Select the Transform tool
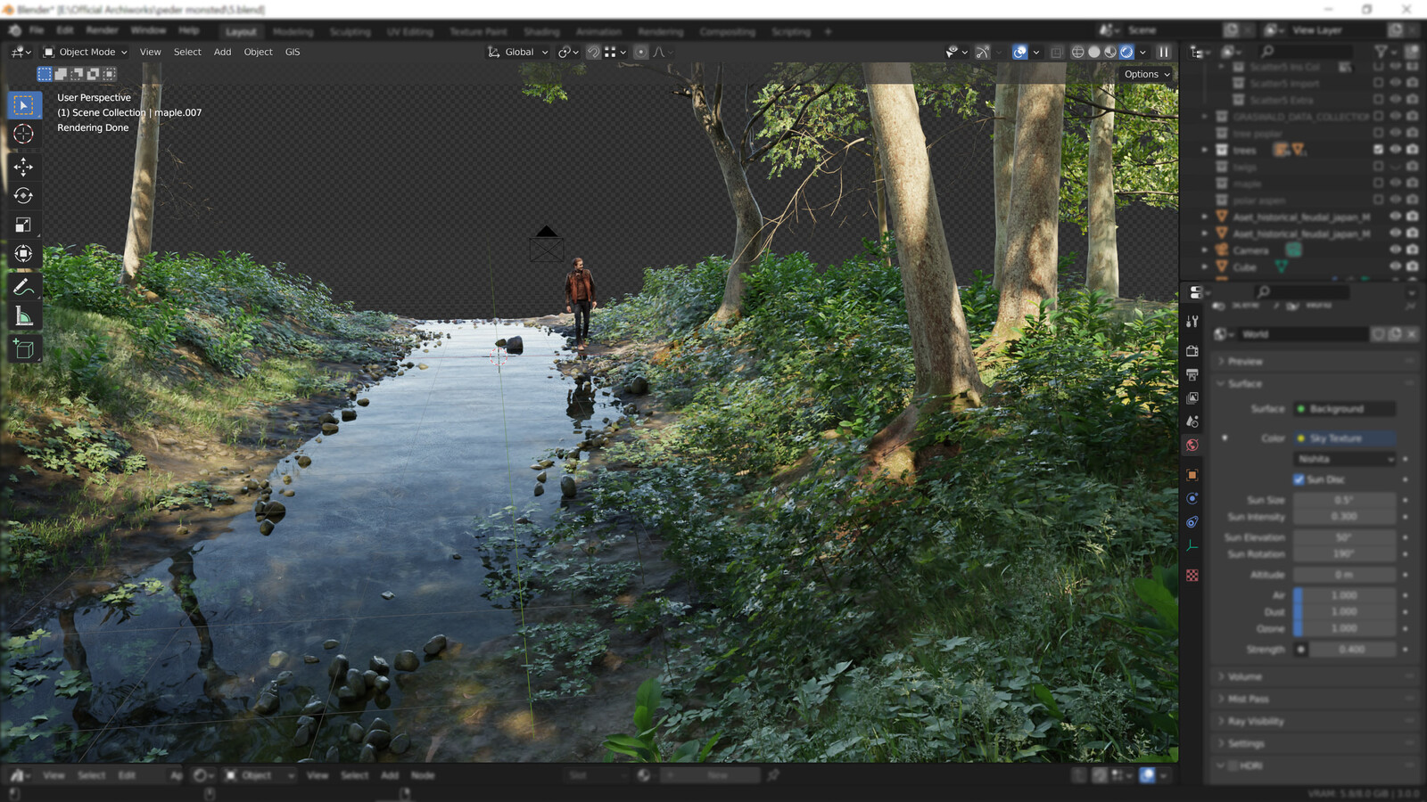 (x=24, y=254)
